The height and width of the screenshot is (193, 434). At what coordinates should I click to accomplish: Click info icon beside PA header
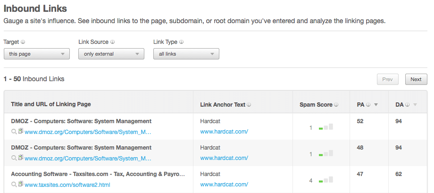368,105
